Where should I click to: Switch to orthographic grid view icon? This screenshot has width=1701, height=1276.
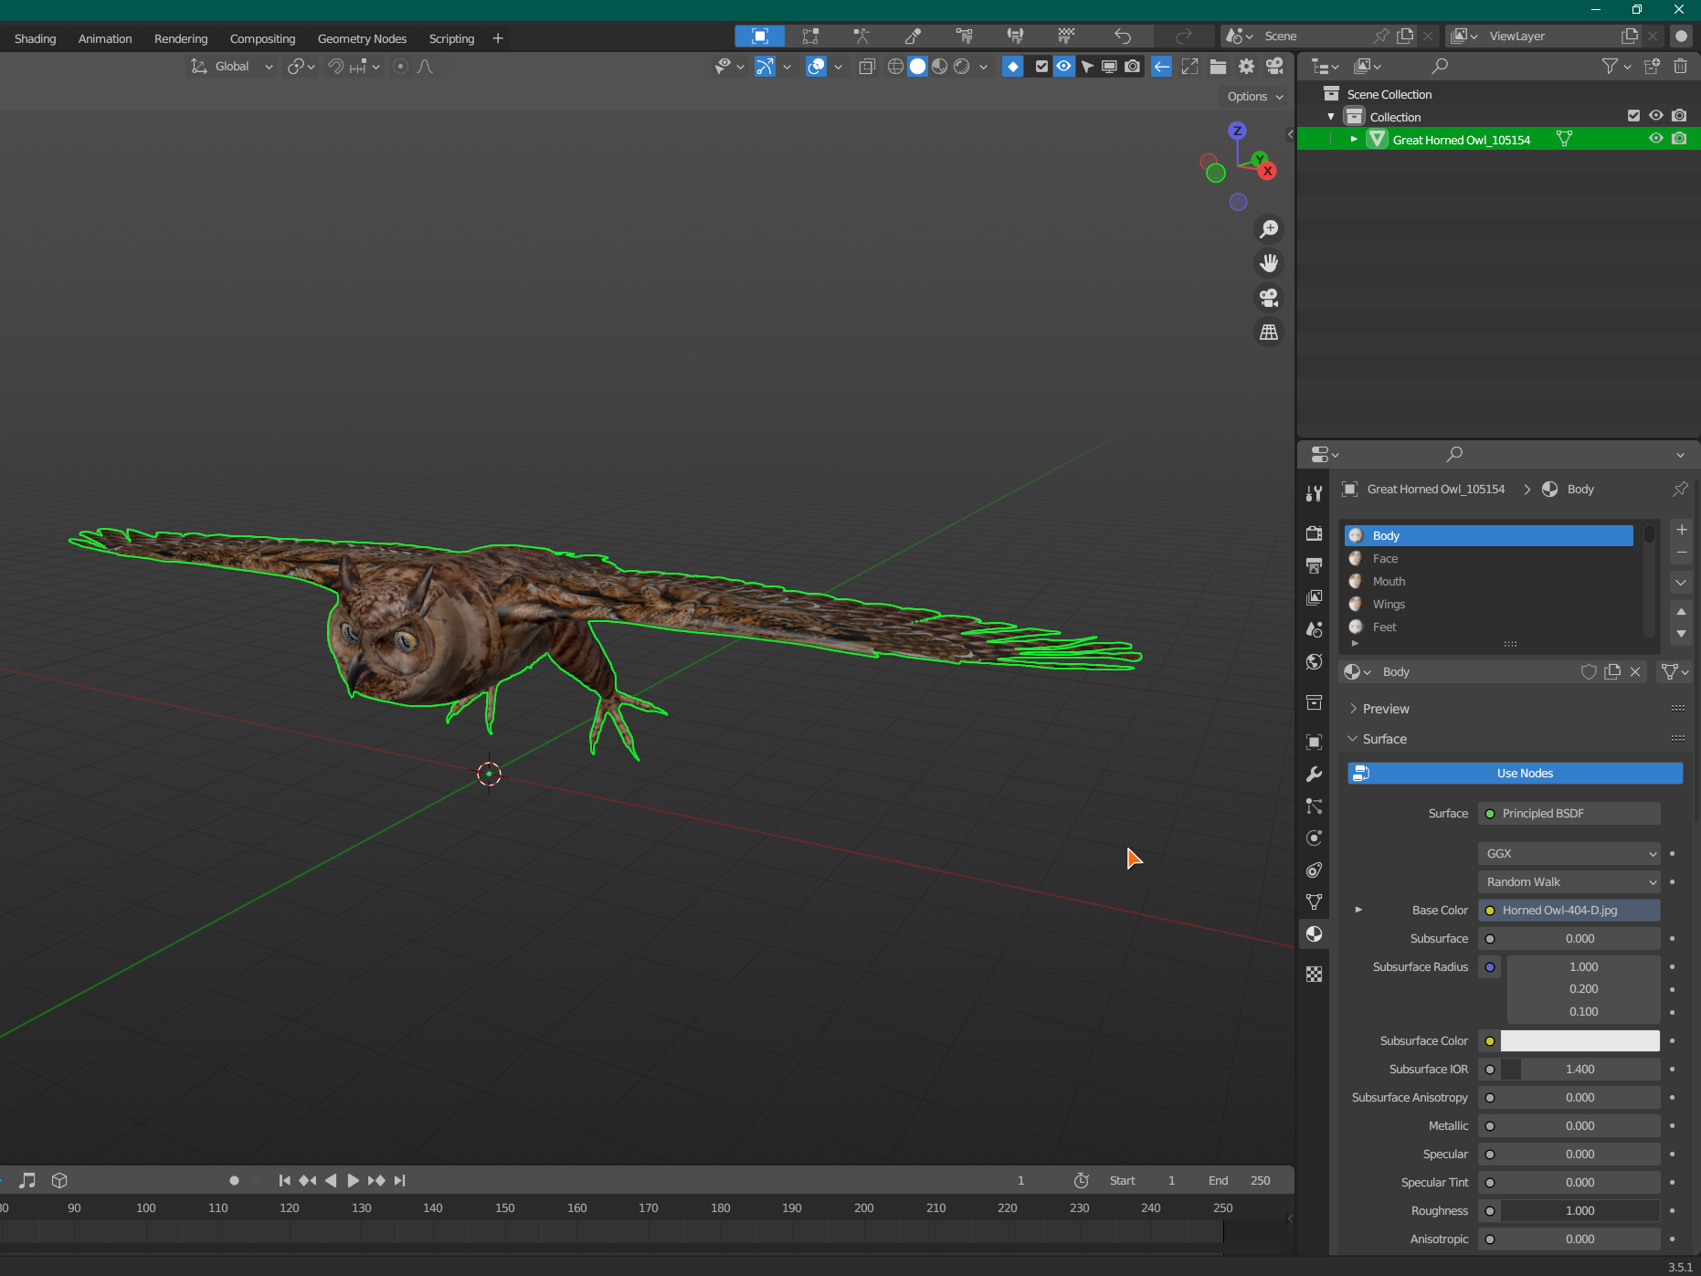tap(1269, 332)
